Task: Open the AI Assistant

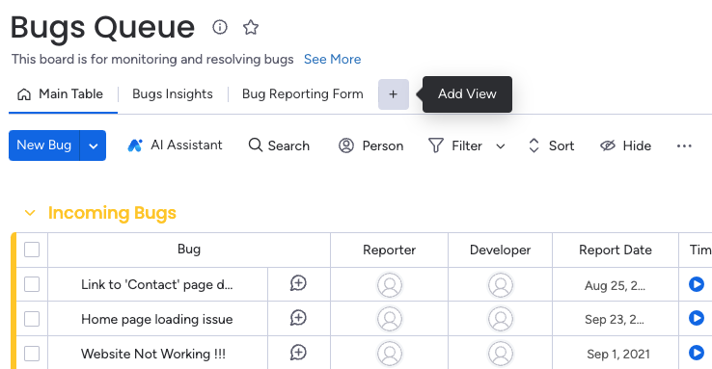Action: click(175, 145)
